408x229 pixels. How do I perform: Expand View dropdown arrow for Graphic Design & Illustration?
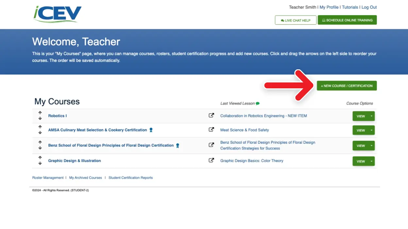(371, 161)
